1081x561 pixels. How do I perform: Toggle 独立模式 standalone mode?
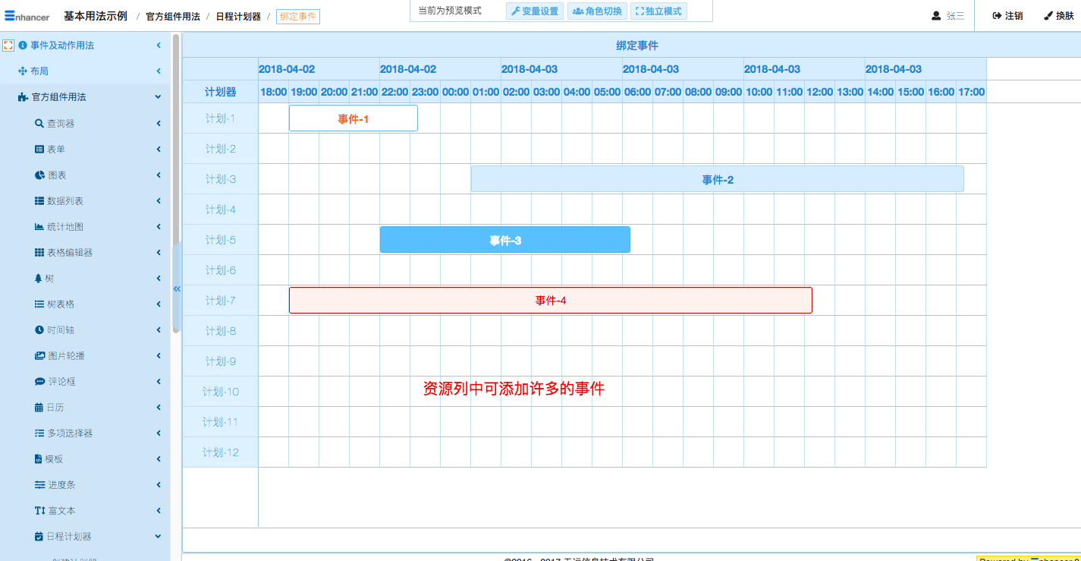[658, 11]
